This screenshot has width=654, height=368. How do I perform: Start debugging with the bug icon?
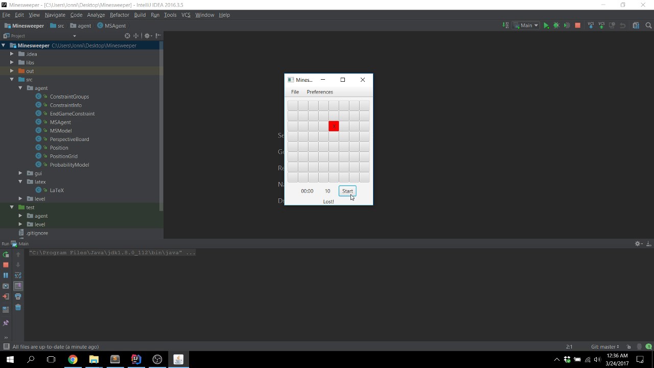pos(556,26)
